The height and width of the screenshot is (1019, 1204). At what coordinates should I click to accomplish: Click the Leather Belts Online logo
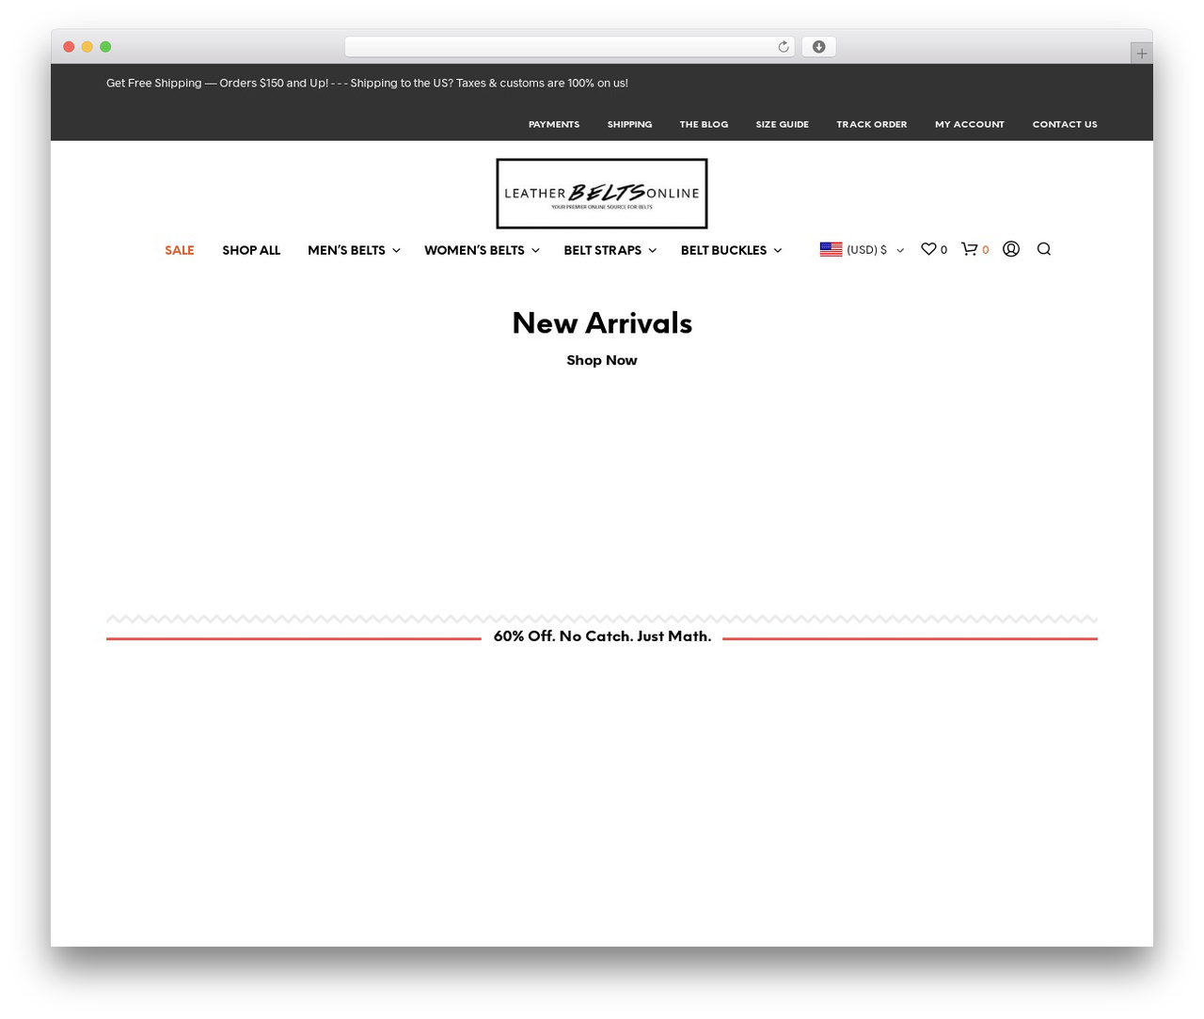click(x=602, y=194)
